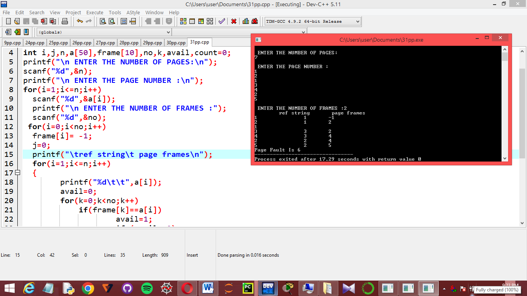The width and height of the screenshot is (527, 296).
Task: Click the Compile icon with four colored squares
Action: (x=183, y=21)
